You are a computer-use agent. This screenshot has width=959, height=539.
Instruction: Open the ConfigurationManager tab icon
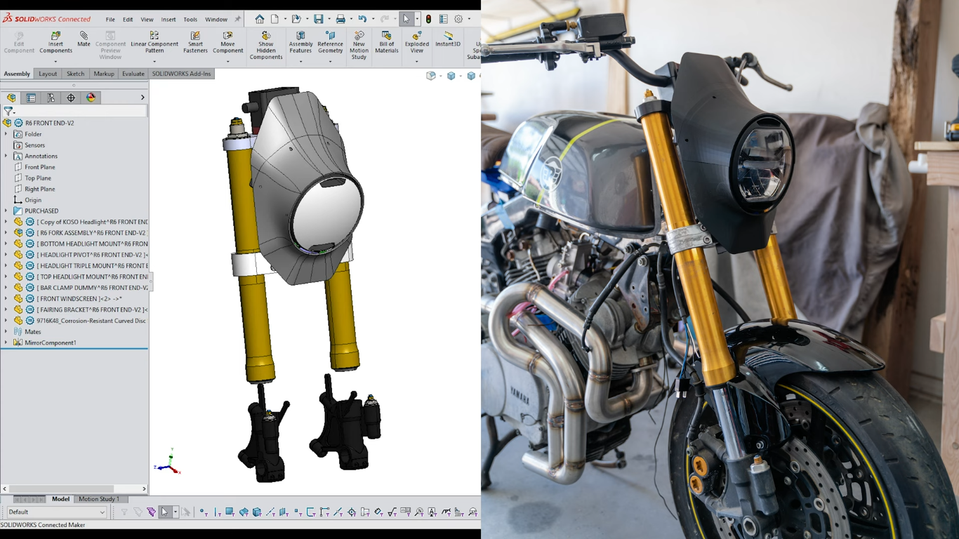click(51, 98)
